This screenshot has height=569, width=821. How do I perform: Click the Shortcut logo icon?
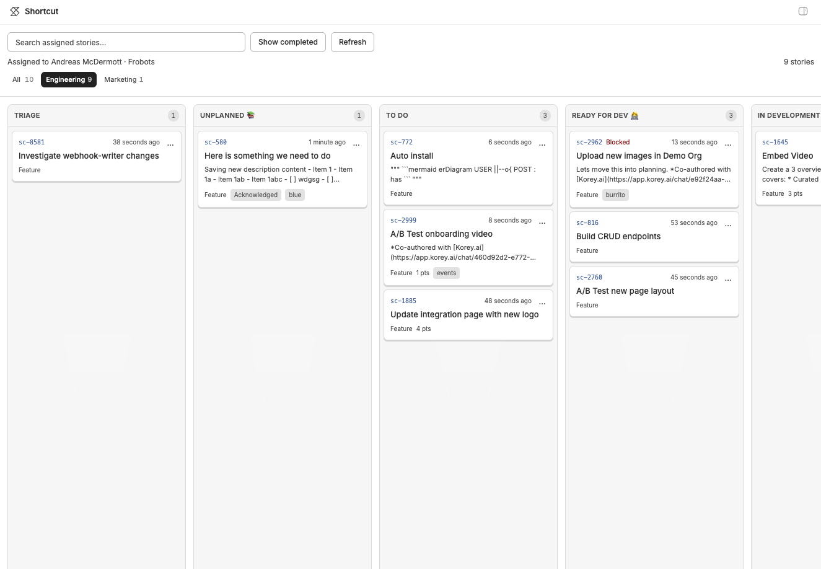tap(15, 11)
